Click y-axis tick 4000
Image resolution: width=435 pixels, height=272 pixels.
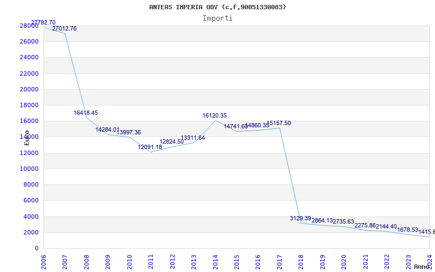click(31, 217)
